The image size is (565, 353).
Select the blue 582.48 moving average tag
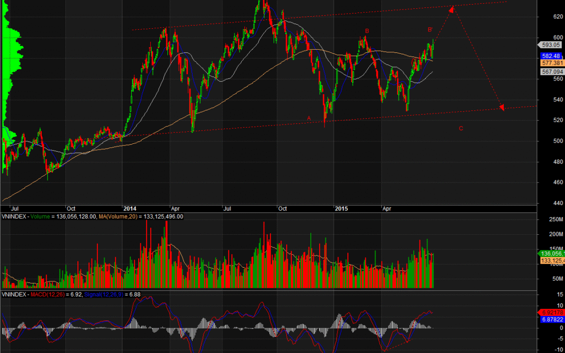pos(551,55)
